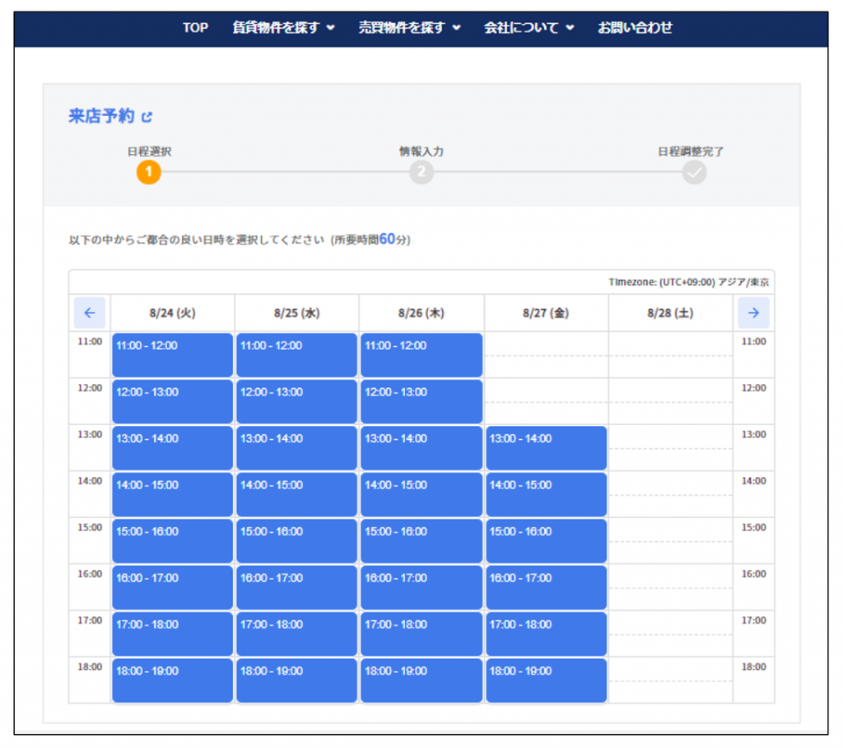Open the お問い合わせ menu item
Viewport: 843px width, 748px height.
(635, 28)
